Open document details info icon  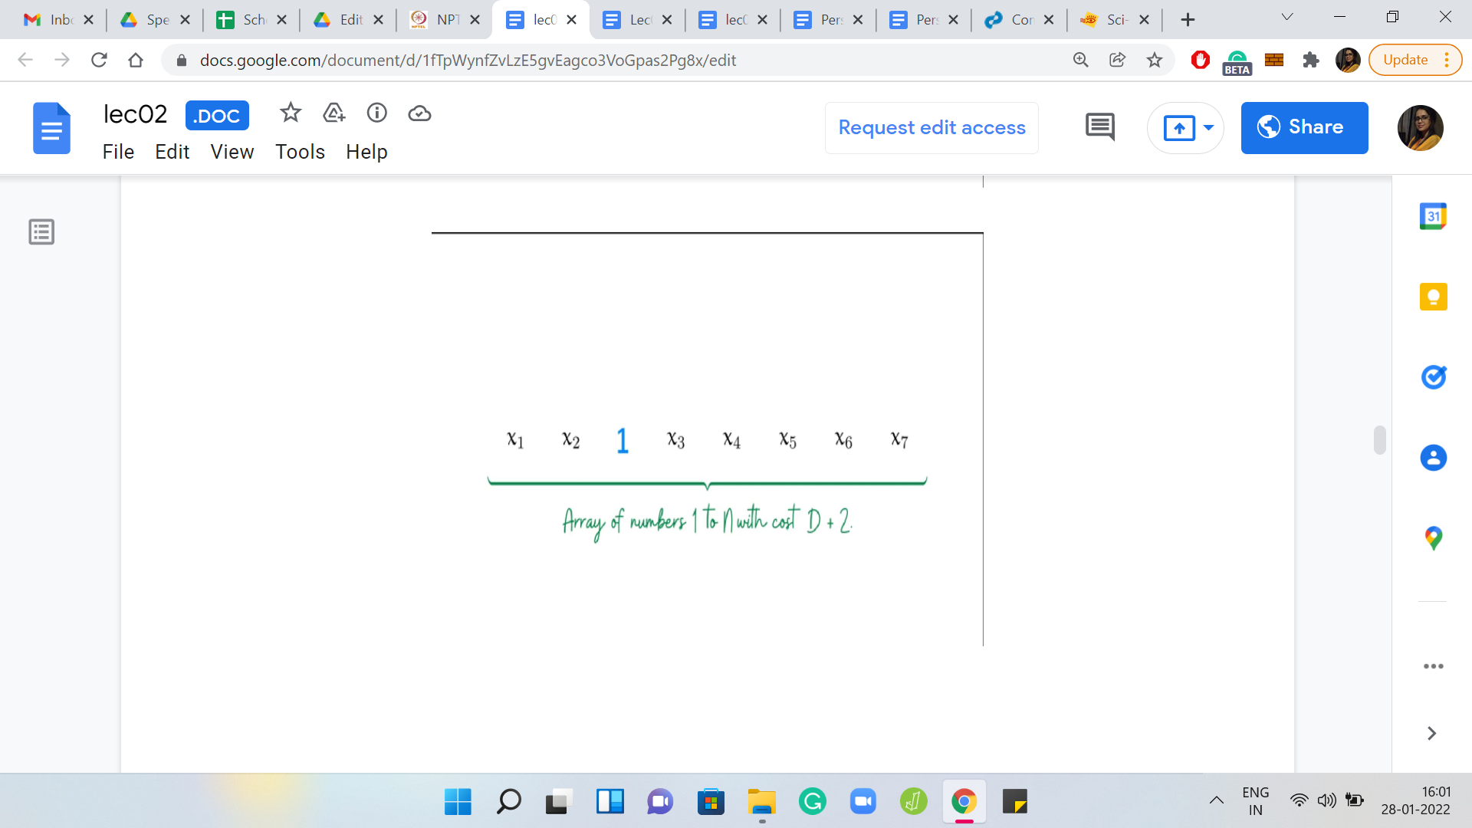[376, 113]
